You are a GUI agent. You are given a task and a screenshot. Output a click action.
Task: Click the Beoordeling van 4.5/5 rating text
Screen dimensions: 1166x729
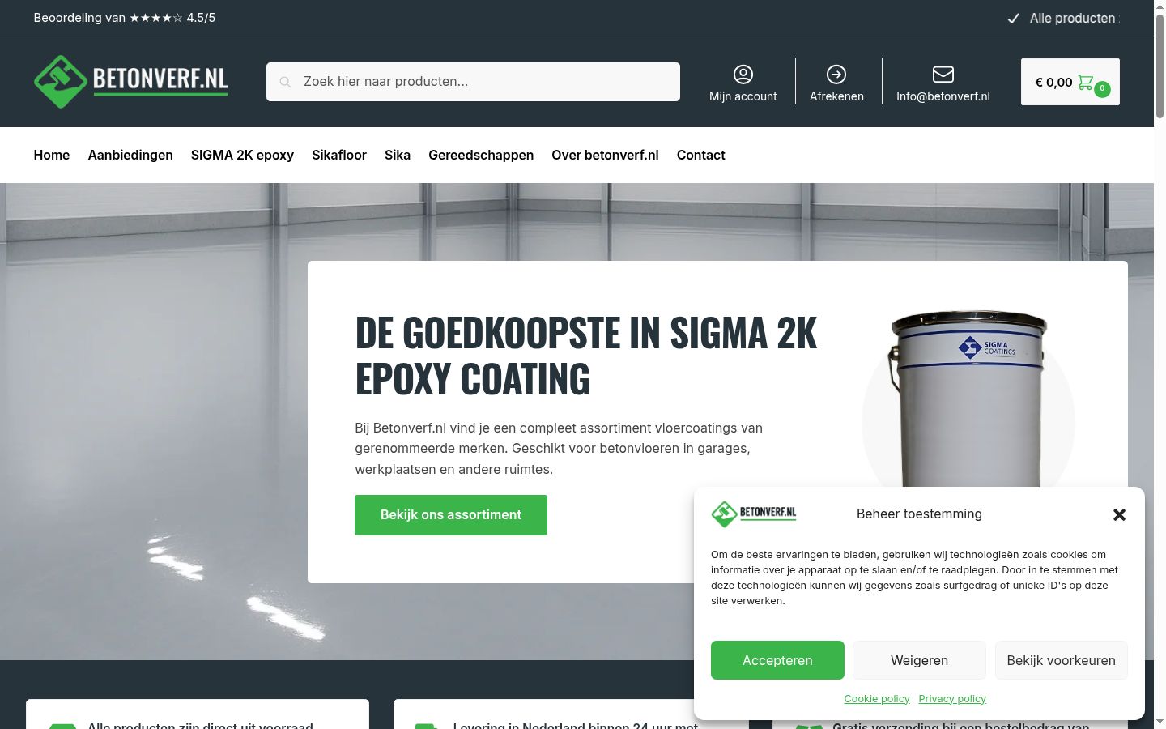click(x=125, y=18)
